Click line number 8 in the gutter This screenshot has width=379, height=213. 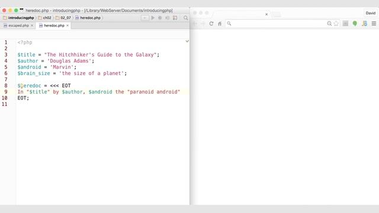(x=6, y=86)
